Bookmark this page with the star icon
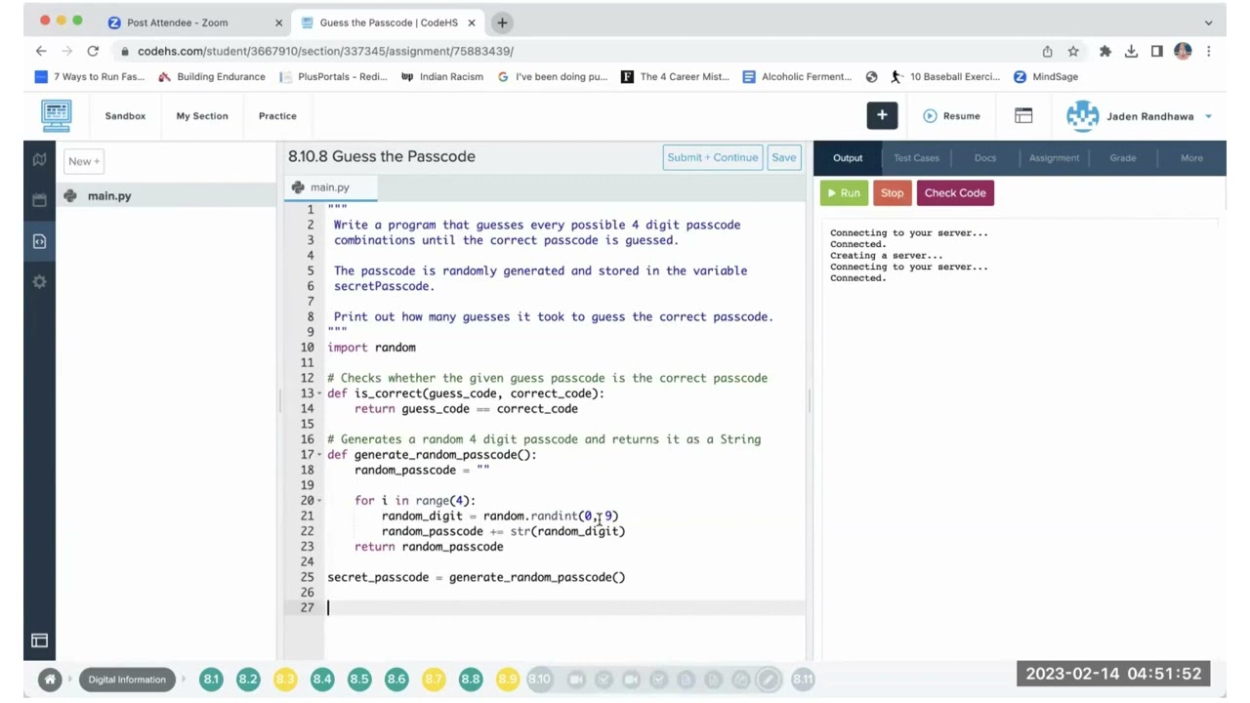Viewport: 1250px width, 703px height. pos(1073,51)
